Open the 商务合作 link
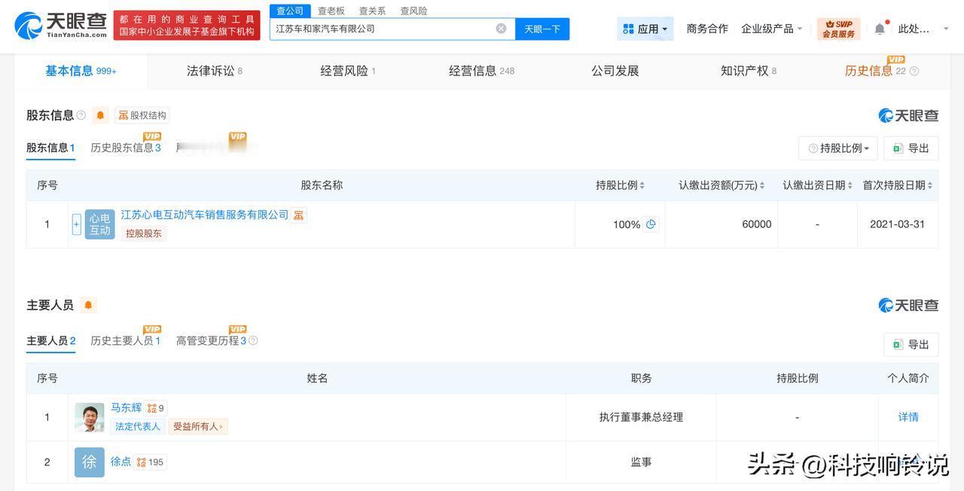 pos(707,29)
